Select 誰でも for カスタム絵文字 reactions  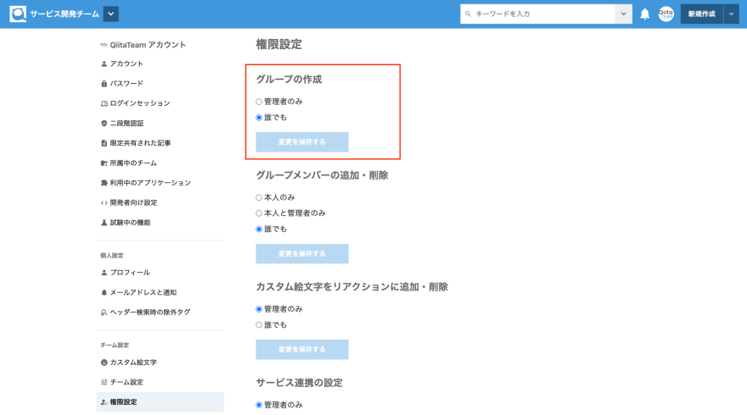click(x=259, y=325)
